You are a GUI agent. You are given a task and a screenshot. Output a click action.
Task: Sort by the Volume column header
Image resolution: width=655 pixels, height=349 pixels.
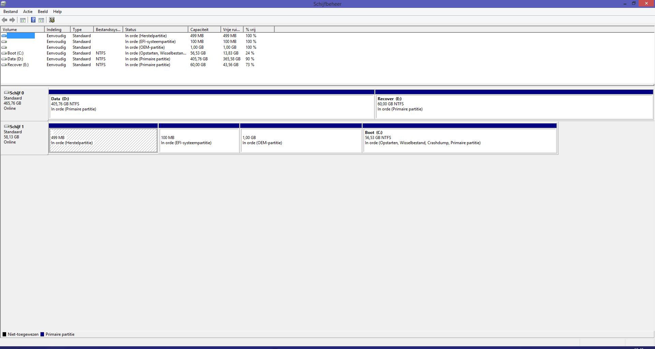pyautogui.click(x=23, y=30)
